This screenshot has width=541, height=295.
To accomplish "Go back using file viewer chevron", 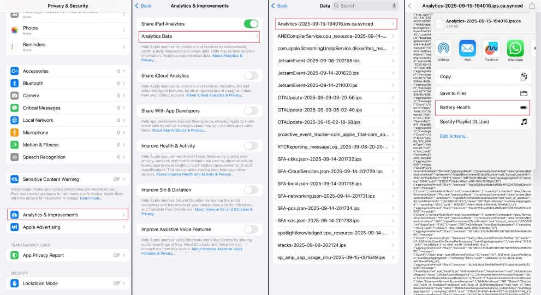I will coord(409,6).
